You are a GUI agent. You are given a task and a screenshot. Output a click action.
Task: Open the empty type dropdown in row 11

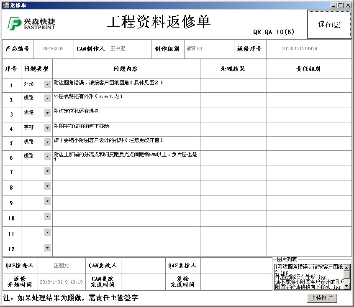[x=47, y=232]
